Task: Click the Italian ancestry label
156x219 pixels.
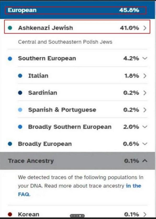Action: click(x=38, y=76)
